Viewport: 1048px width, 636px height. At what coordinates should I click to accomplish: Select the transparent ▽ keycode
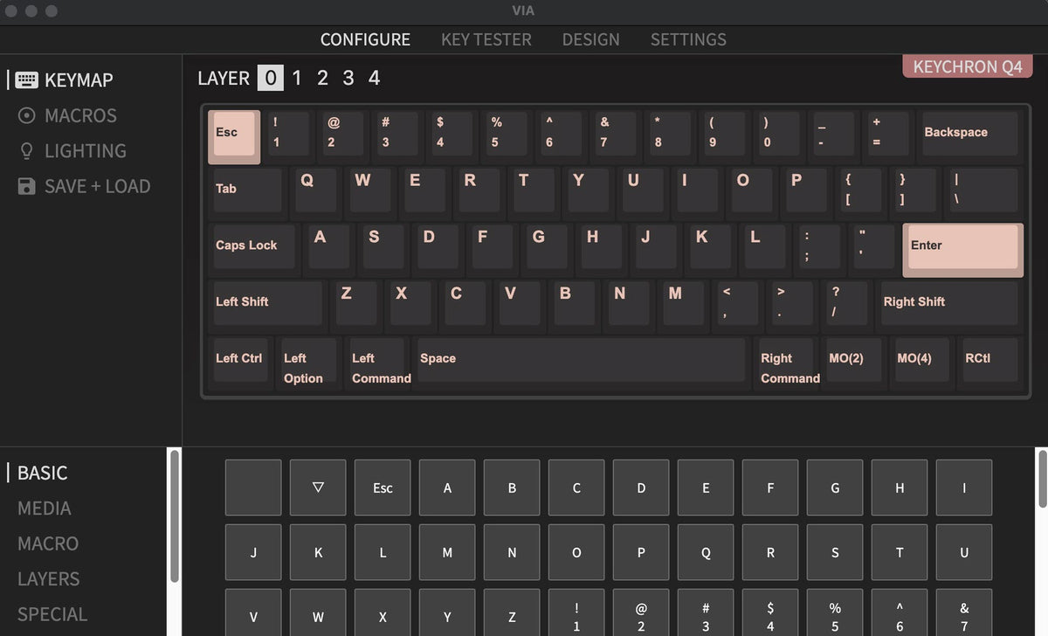[317, 487]
